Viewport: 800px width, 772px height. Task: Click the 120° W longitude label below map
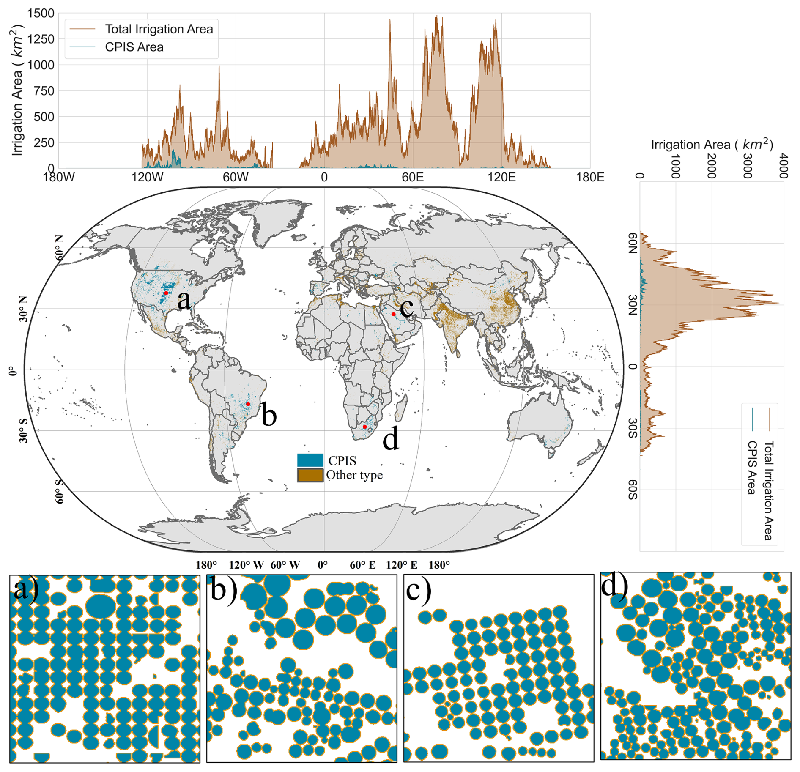pos(246,565)
